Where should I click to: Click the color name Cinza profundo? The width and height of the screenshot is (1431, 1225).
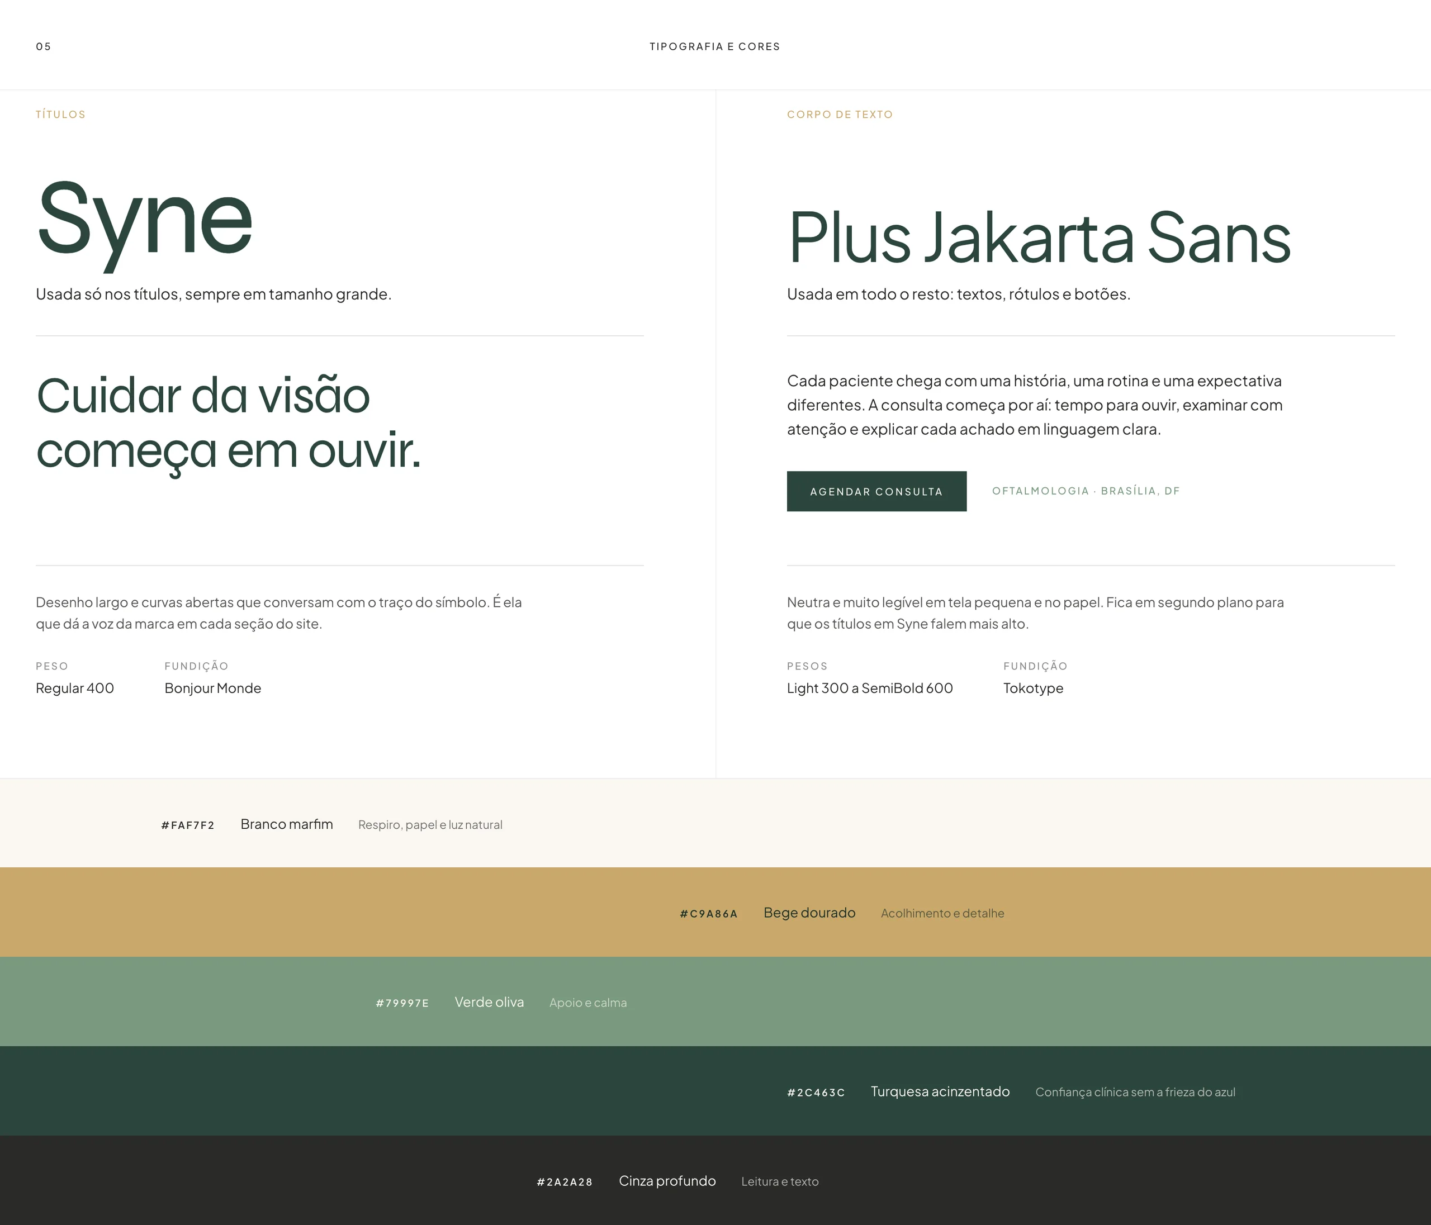(667, 1181)
